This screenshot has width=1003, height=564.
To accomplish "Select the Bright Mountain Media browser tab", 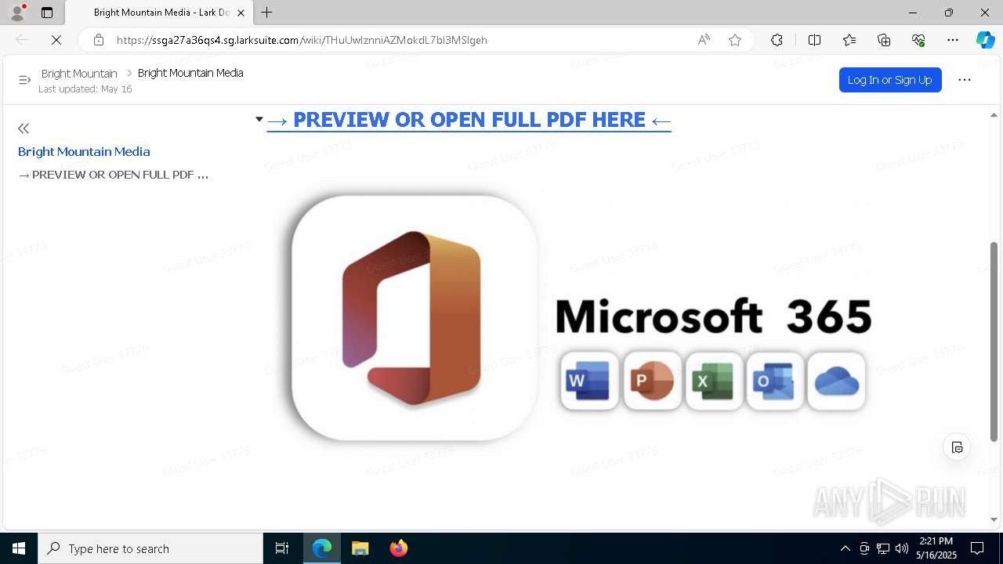I will tap(161, 13).
